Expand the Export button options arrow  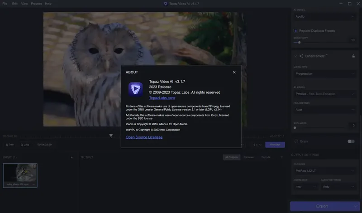point(356,206)
